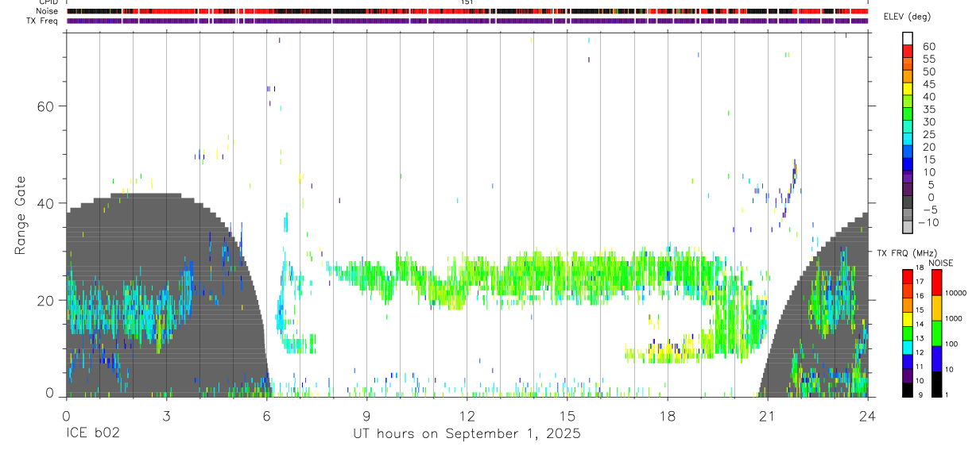Click x-axis tick label '21'
Viewport: 976px width, 450px height.
point(768,416)
